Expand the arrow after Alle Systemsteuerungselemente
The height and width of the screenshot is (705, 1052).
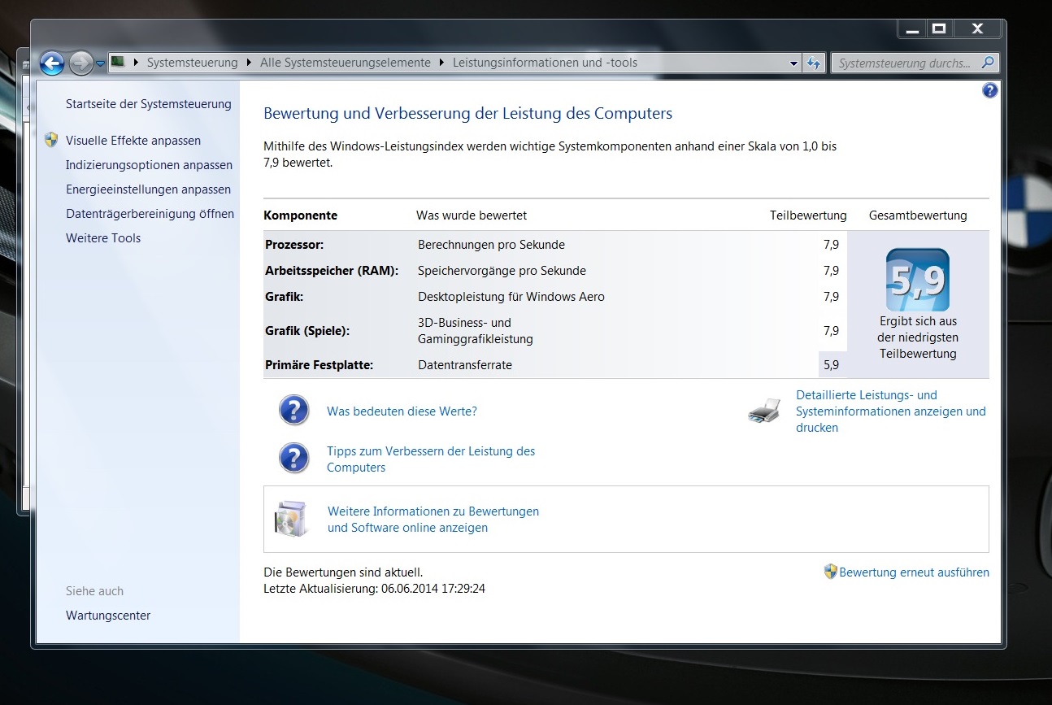click(x=443, y=63)
